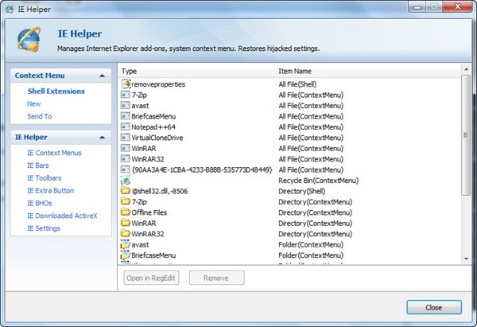This screenshot has width=477, height=327.
Task: Open Shell Extensions in sidebar
Action: (x=56, y=91)
